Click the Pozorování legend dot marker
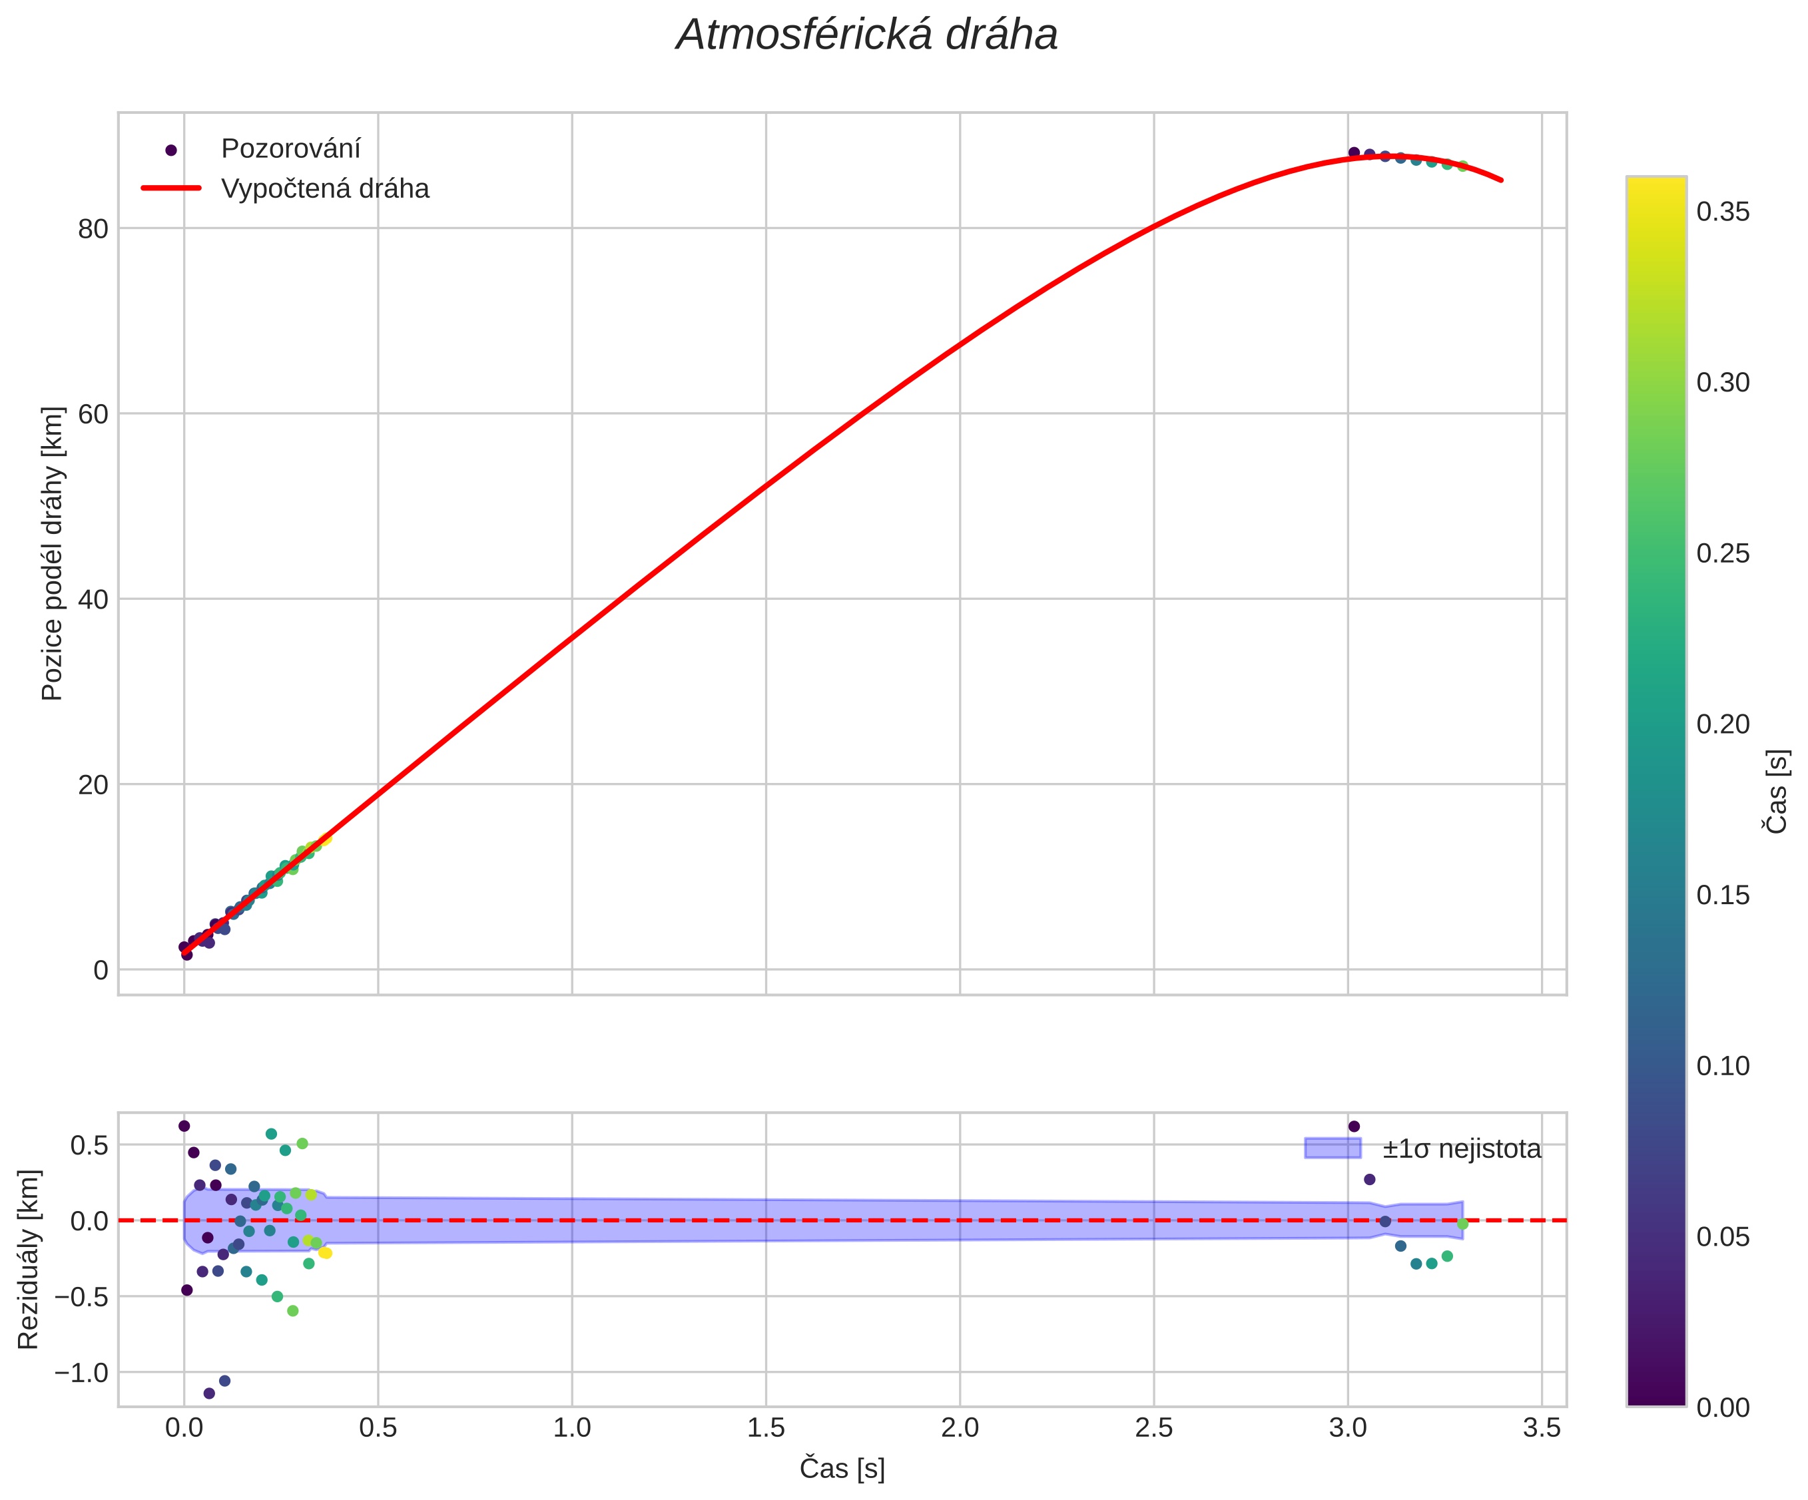 170,150
